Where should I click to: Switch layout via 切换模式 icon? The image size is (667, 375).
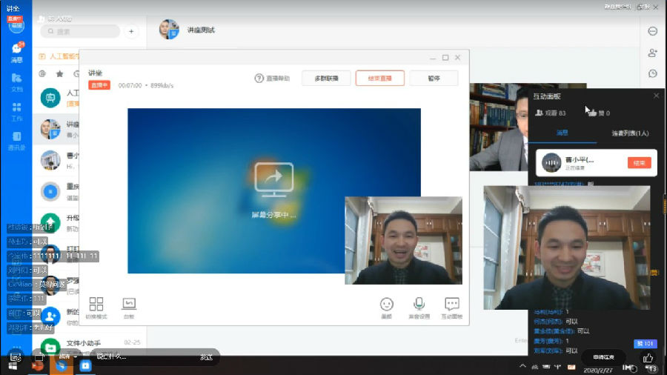click(96, 308)
